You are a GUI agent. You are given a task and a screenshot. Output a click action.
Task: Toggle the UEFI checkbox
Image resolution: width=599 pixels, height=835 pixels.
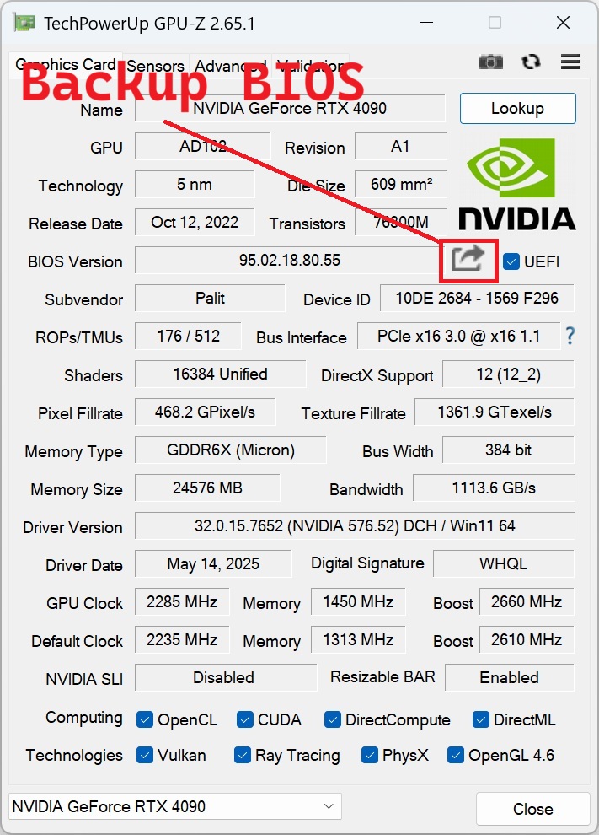coord(511,261)
